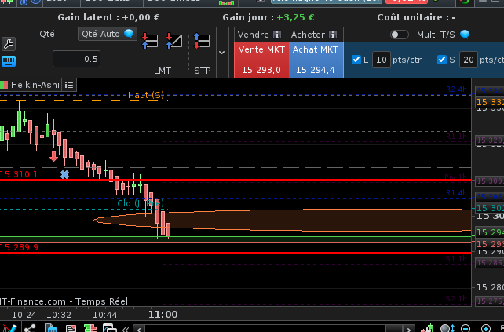Click the Coût unitaire text
504x332 pixels.
416,17
